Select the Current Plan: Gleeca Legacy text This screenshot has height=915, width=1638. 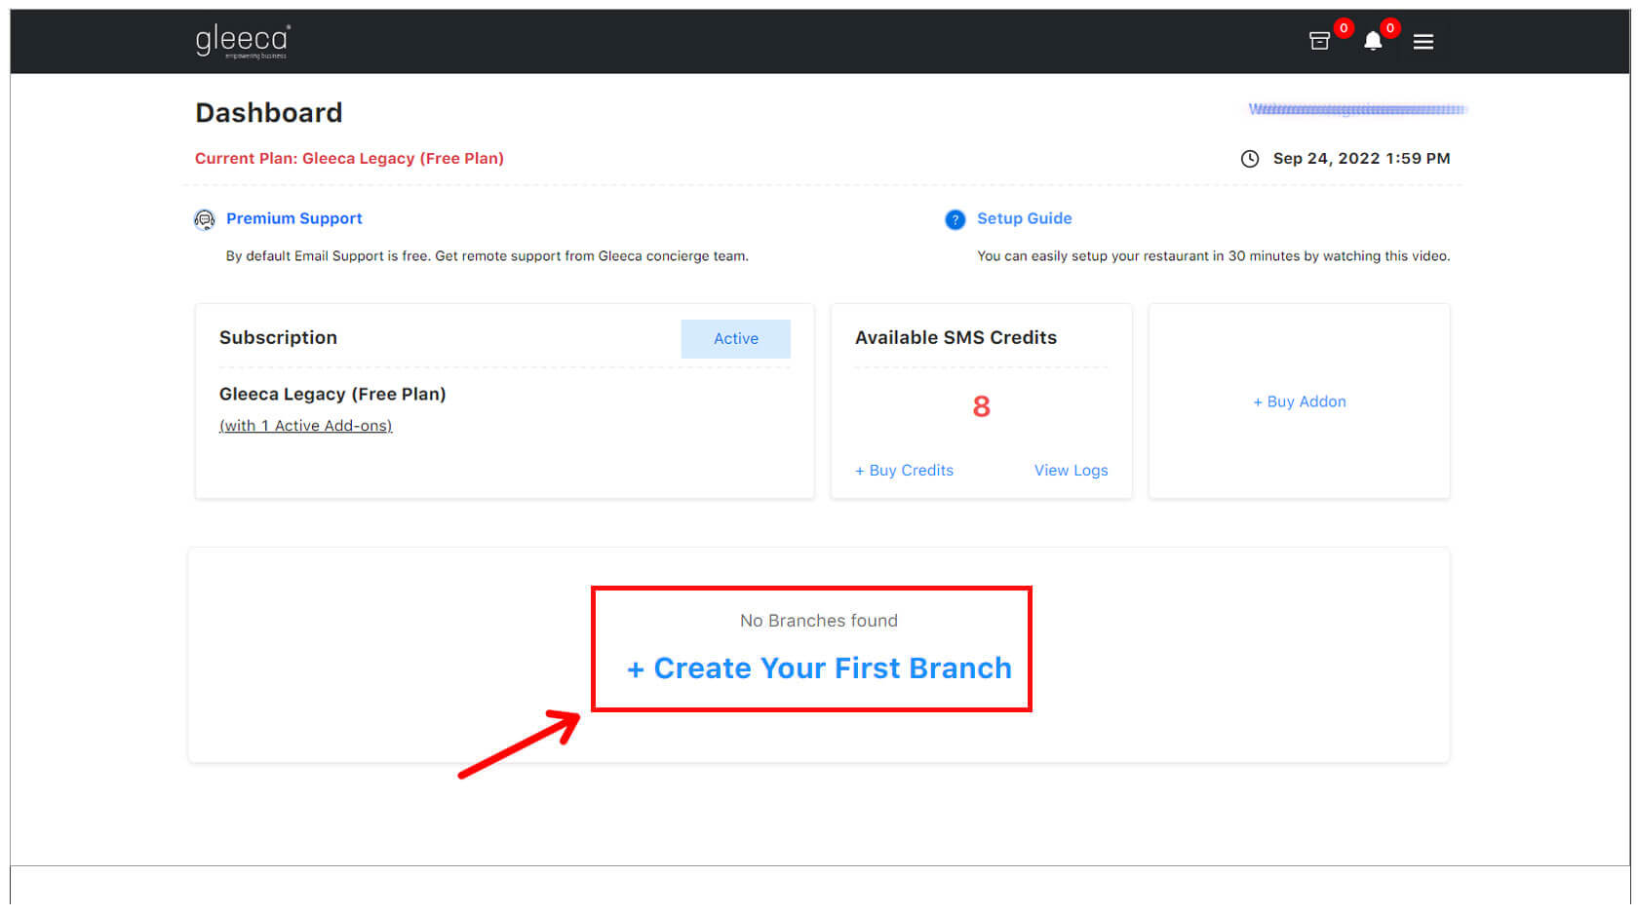tap(349, 158)
